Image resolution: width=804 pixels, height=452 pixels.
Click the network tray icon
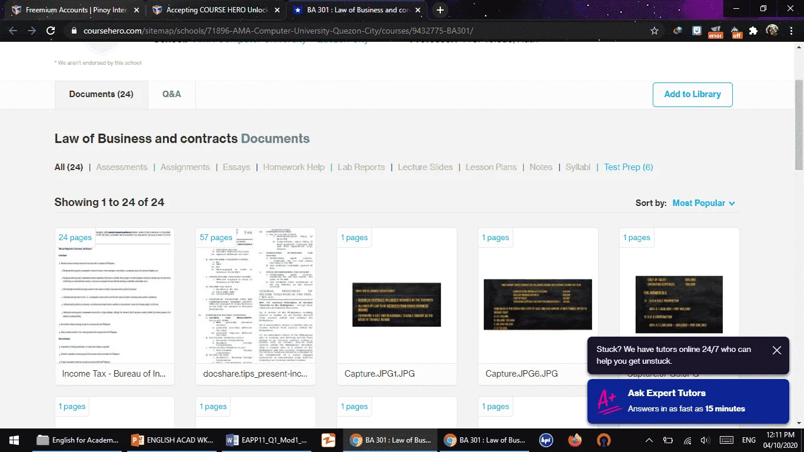(686, 440)
